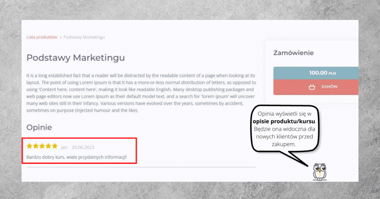This screenshot has height=199, width=380.
Task: Click the reviewer name Jan
Action: click(64, 147)
